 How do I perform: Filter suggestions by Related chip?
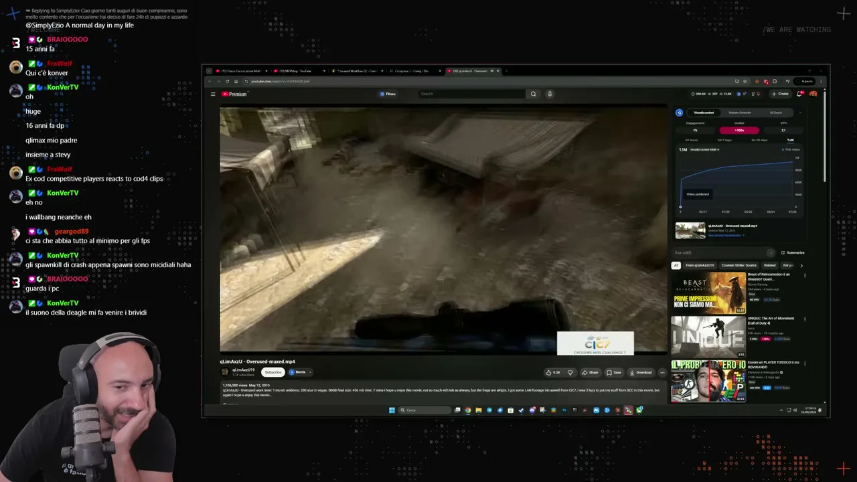tap(770, 265)
